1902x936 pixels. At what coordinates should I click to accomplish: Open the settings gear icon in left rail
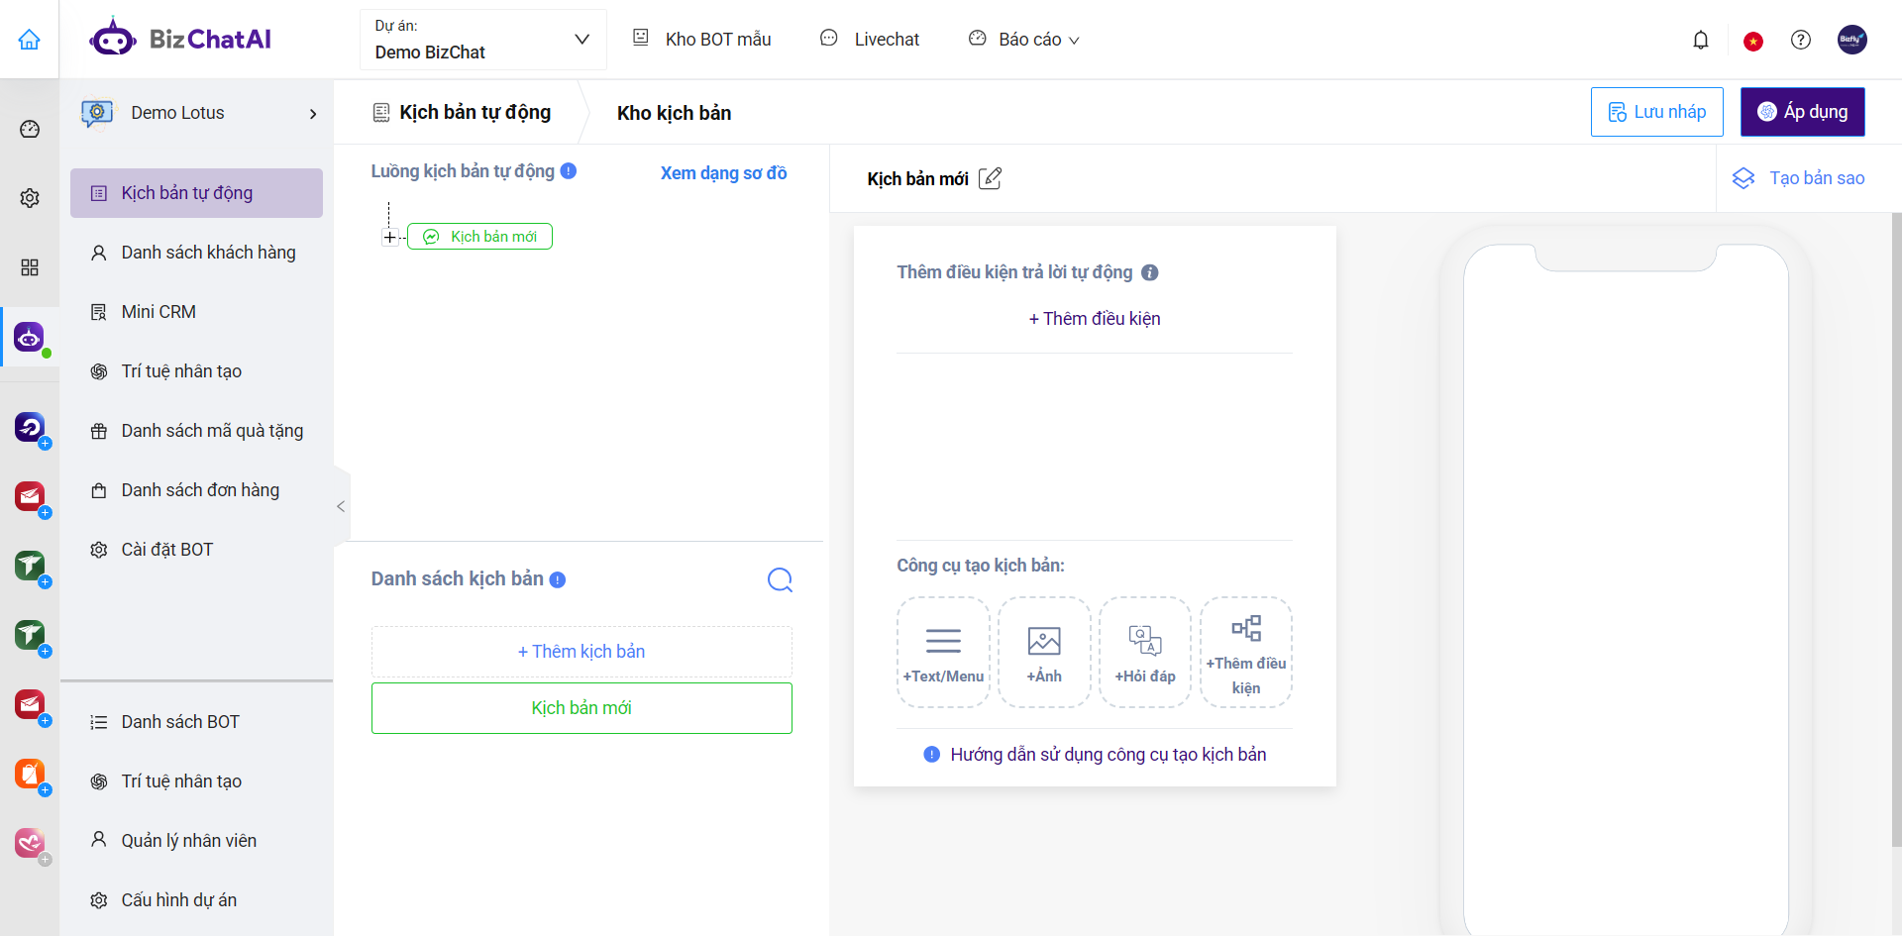click(30, 198)
